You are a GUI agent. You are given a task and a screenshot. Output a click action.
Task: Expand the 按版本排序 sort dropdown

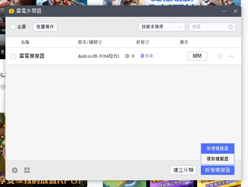pyautogui.click(x=162, y=27)
